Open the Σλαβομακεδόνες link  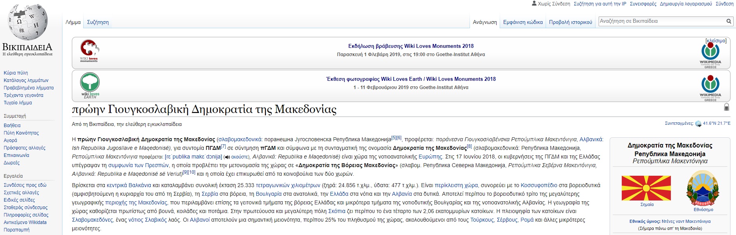coord(92,220)
